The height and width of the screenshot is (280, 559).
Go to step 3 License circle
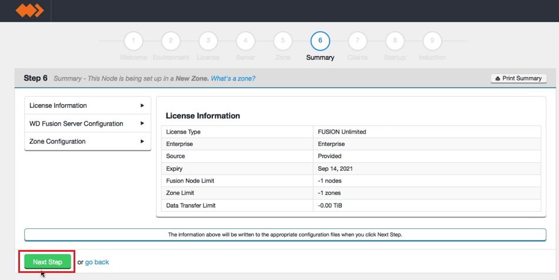[208, 41]
